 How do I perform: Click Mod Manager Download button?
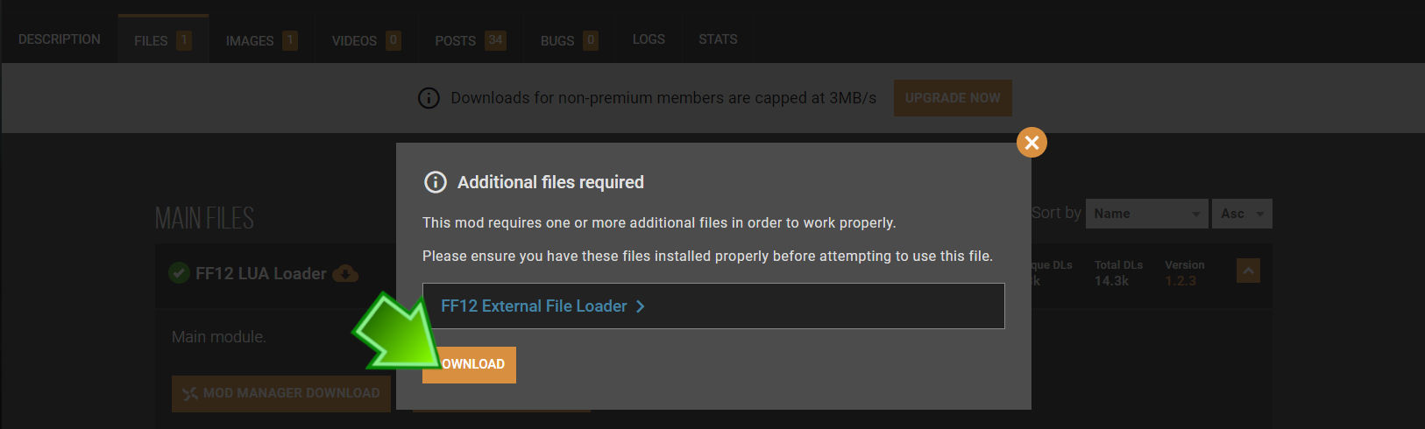point(281,393)
